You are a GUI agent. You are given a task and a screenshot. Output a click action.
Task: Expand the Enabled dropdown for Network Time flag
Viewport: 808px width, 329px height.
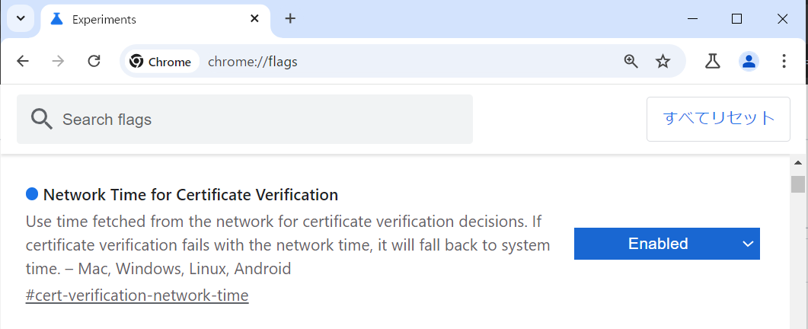667,244
